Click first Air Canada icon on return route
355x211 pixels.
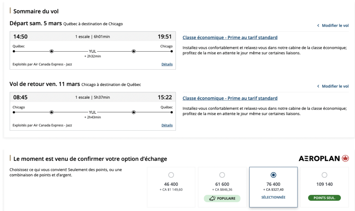click(52, 112)
